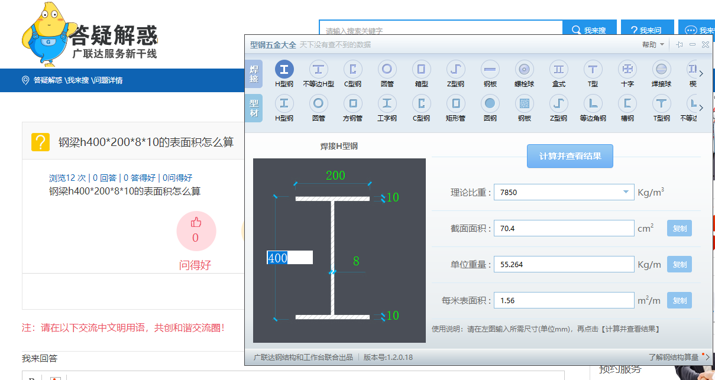Viewport: 715px width, 380px height.
Task: Open the 理论比重 density dropdown
Action: pyautogui.click(x=626, y=192)
